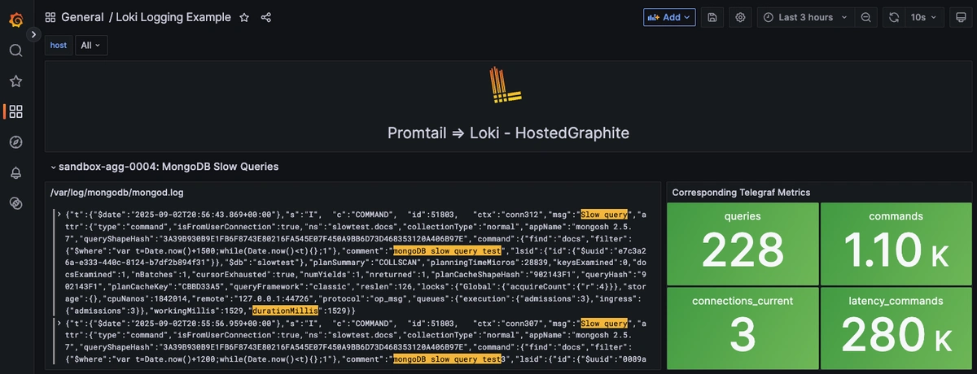The height and width of the screenshot is (374, 977).
Task: Click the commands 1.10 K stat tile
Action: [896, 242]
